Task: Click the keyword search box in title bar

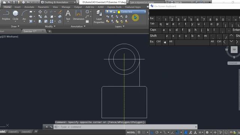Action: coord(147,2)
